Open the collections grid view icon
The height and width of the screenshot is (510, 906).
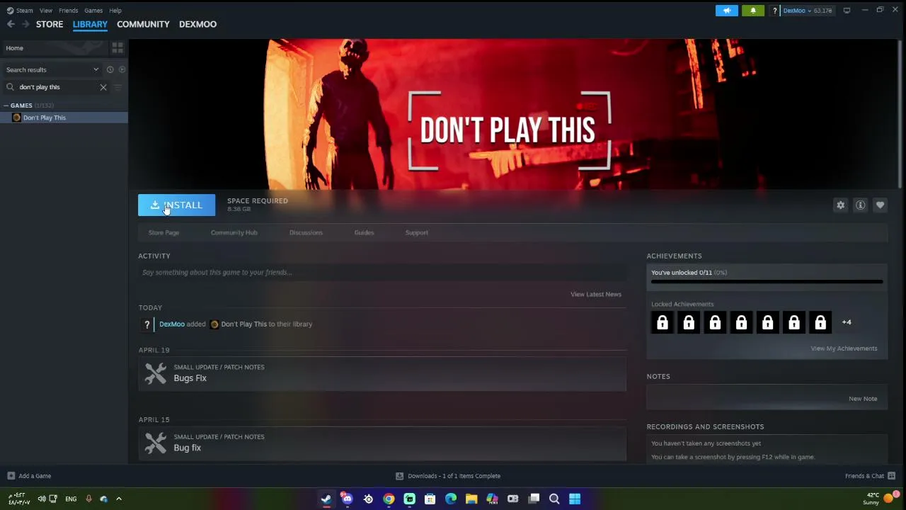[117, 47]
